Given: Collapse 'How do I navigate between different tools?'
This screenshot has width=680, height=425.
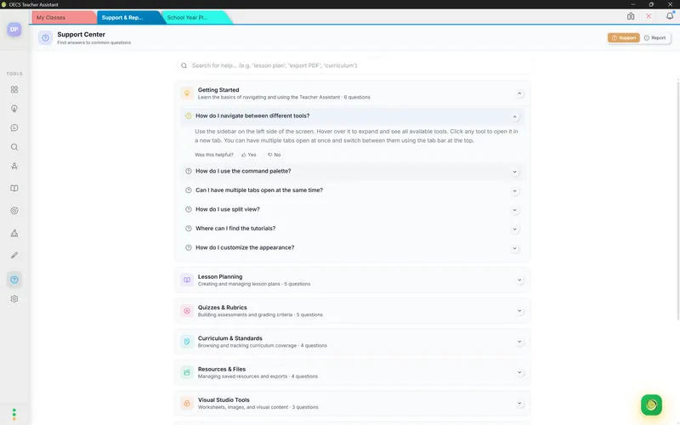Looking at the screenshot, I should point(514,116).
